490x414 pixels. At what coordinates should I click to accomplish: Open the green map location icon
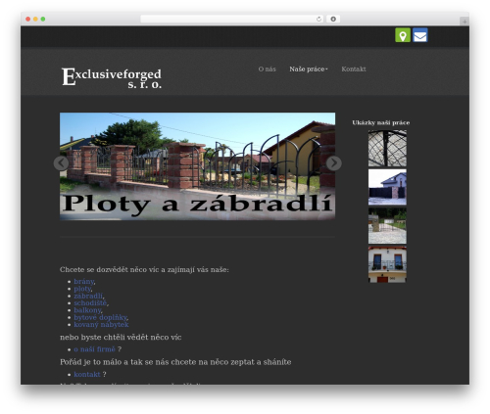[403, 35]
